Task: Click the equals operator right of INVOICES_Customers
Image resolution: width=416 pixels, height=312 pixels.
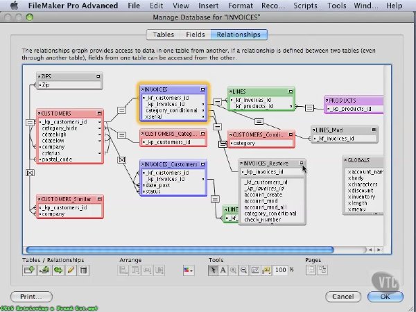Action: (x=215, y=199)
